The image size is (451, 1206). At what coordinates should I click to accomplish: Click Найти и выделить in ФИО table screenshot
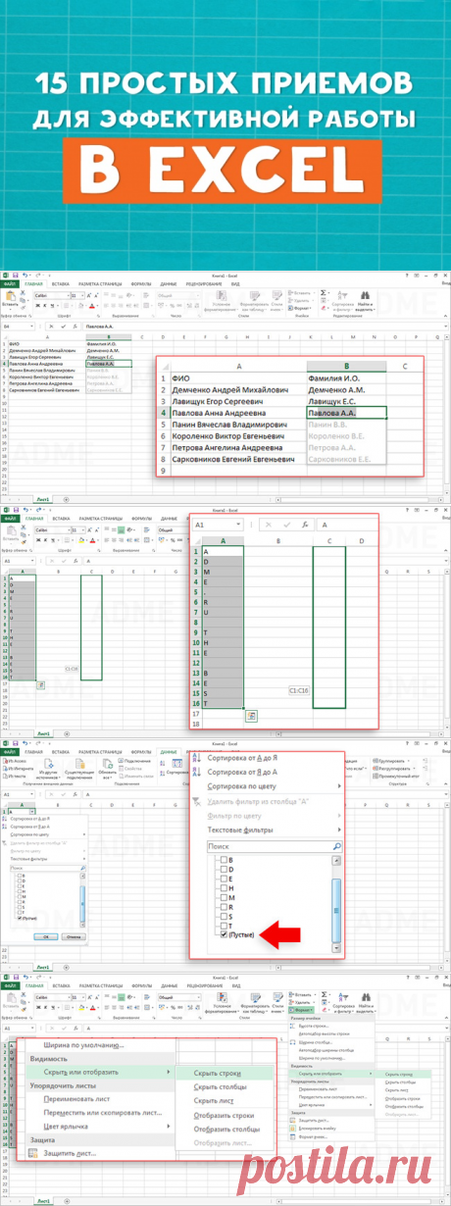[366, 301]
